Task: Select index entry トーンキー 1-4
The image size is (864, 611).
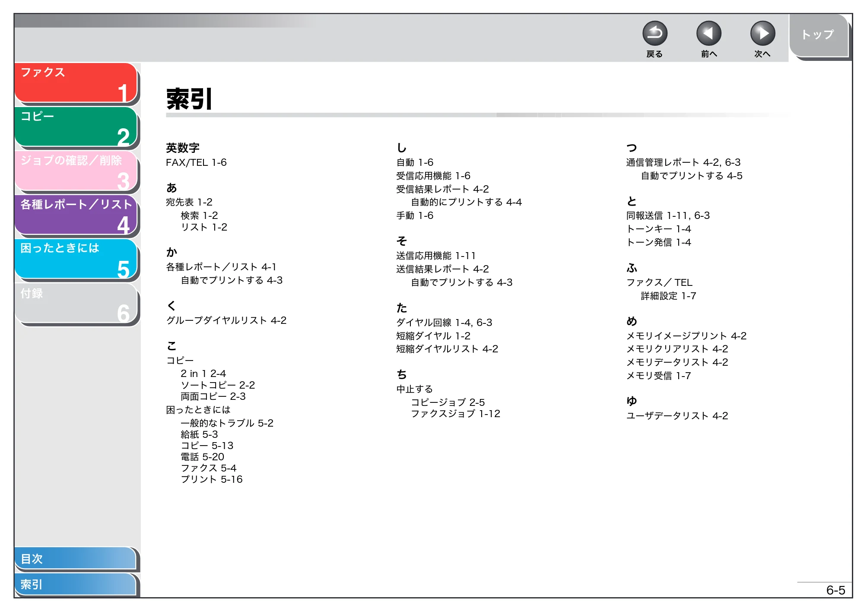Action: (x=659, y=229)
